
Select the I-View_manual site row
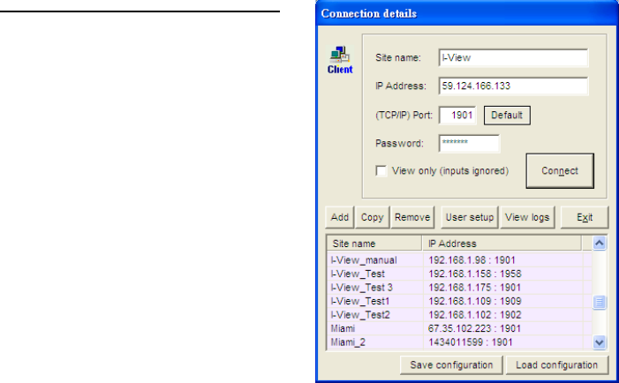(459, 260)
